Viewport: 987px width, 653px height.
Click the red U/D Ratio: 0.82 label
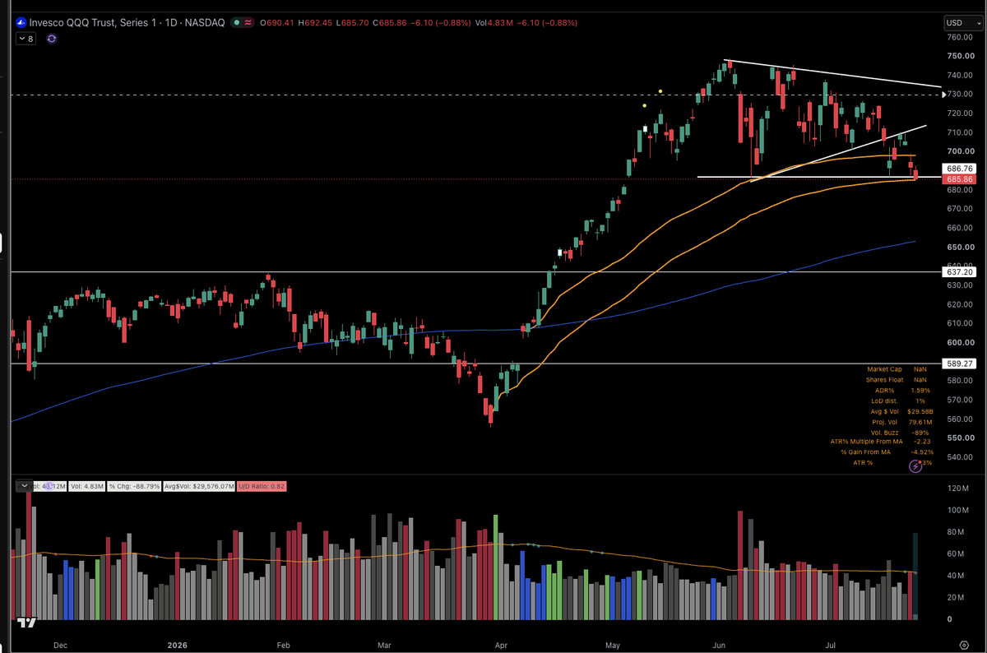260,486
